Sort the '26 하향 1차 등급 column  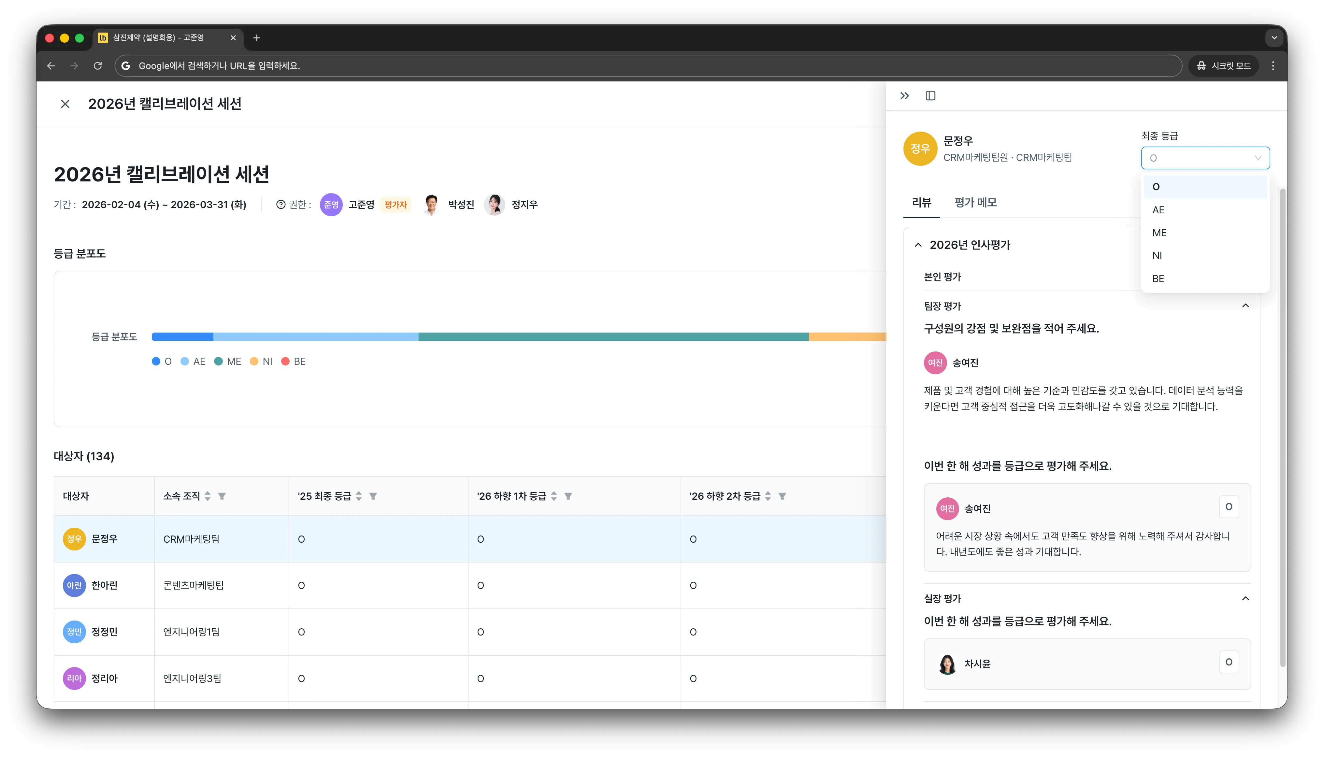point(554,496)
